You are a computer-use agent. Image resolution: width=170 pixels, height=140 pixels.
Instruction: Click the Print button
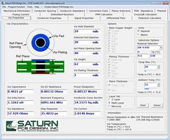(143, 105)
